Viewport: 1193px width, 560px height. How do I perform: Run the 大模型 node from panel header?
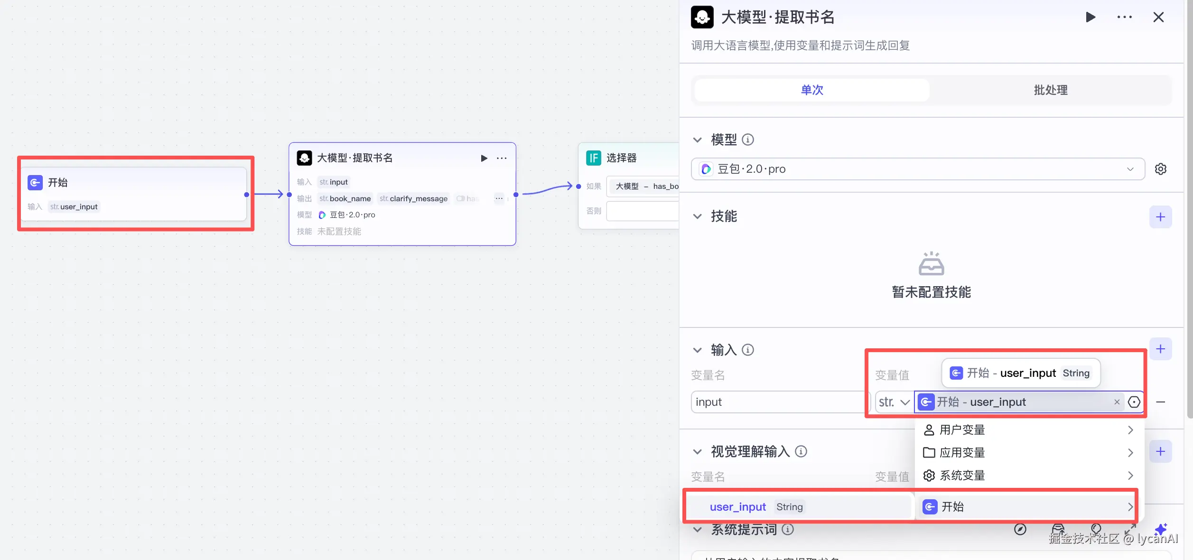click(x=1090, y=18)
